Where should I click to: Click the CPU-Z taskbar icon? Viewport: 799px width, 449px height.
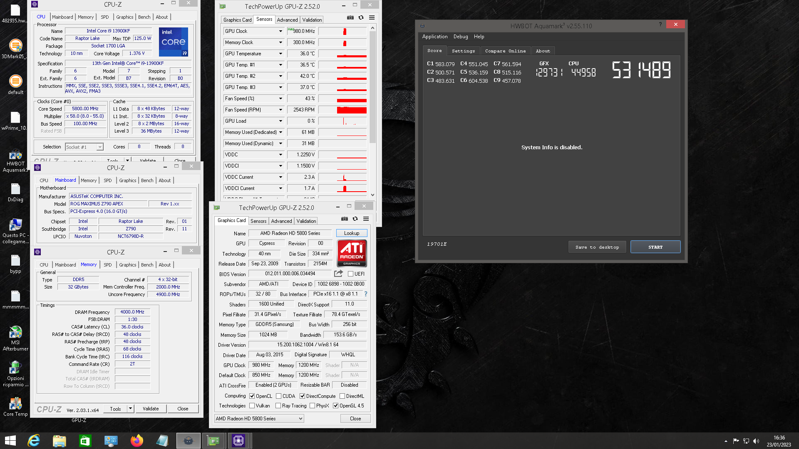pyautogui.click(x=238, y=441)
